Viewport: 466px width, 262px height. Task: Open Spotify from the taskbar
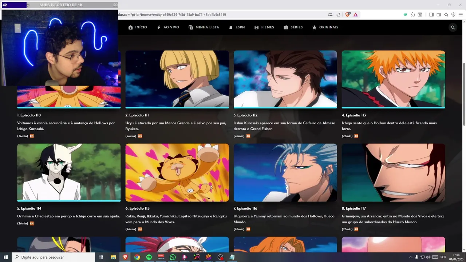point(149,257)
